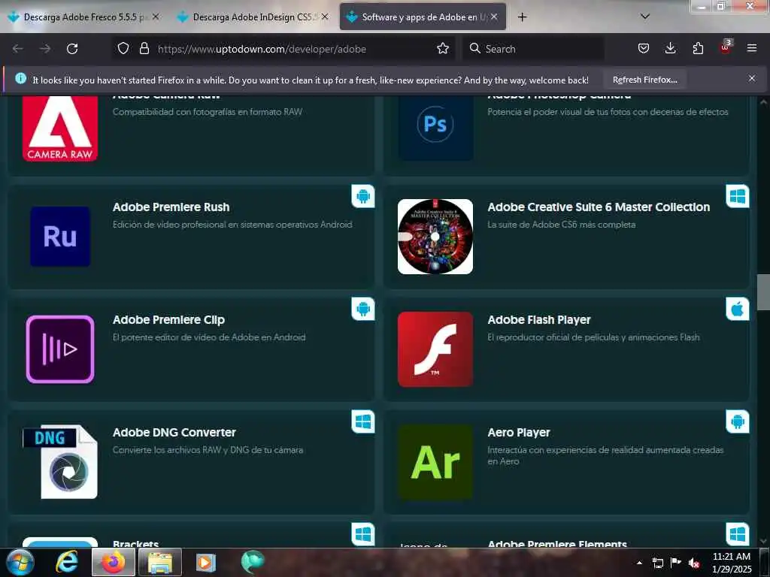Open uBlock Origin extension icon
The image size is (770, 577).
pyautogui.click(x=726, y=47)
